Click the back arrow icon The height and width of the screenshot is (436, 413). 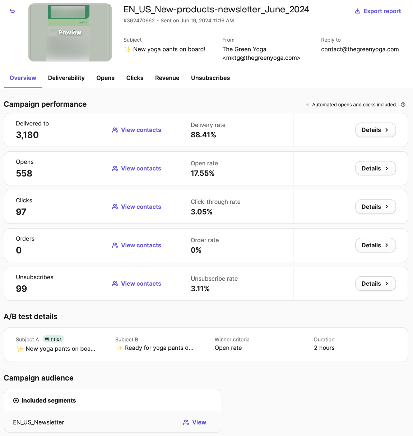(12, 11)
